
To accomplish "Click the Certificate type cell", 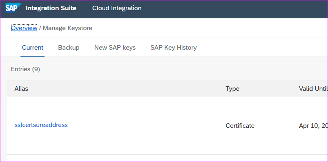I will pyautogui.click(x=240, y=126).
